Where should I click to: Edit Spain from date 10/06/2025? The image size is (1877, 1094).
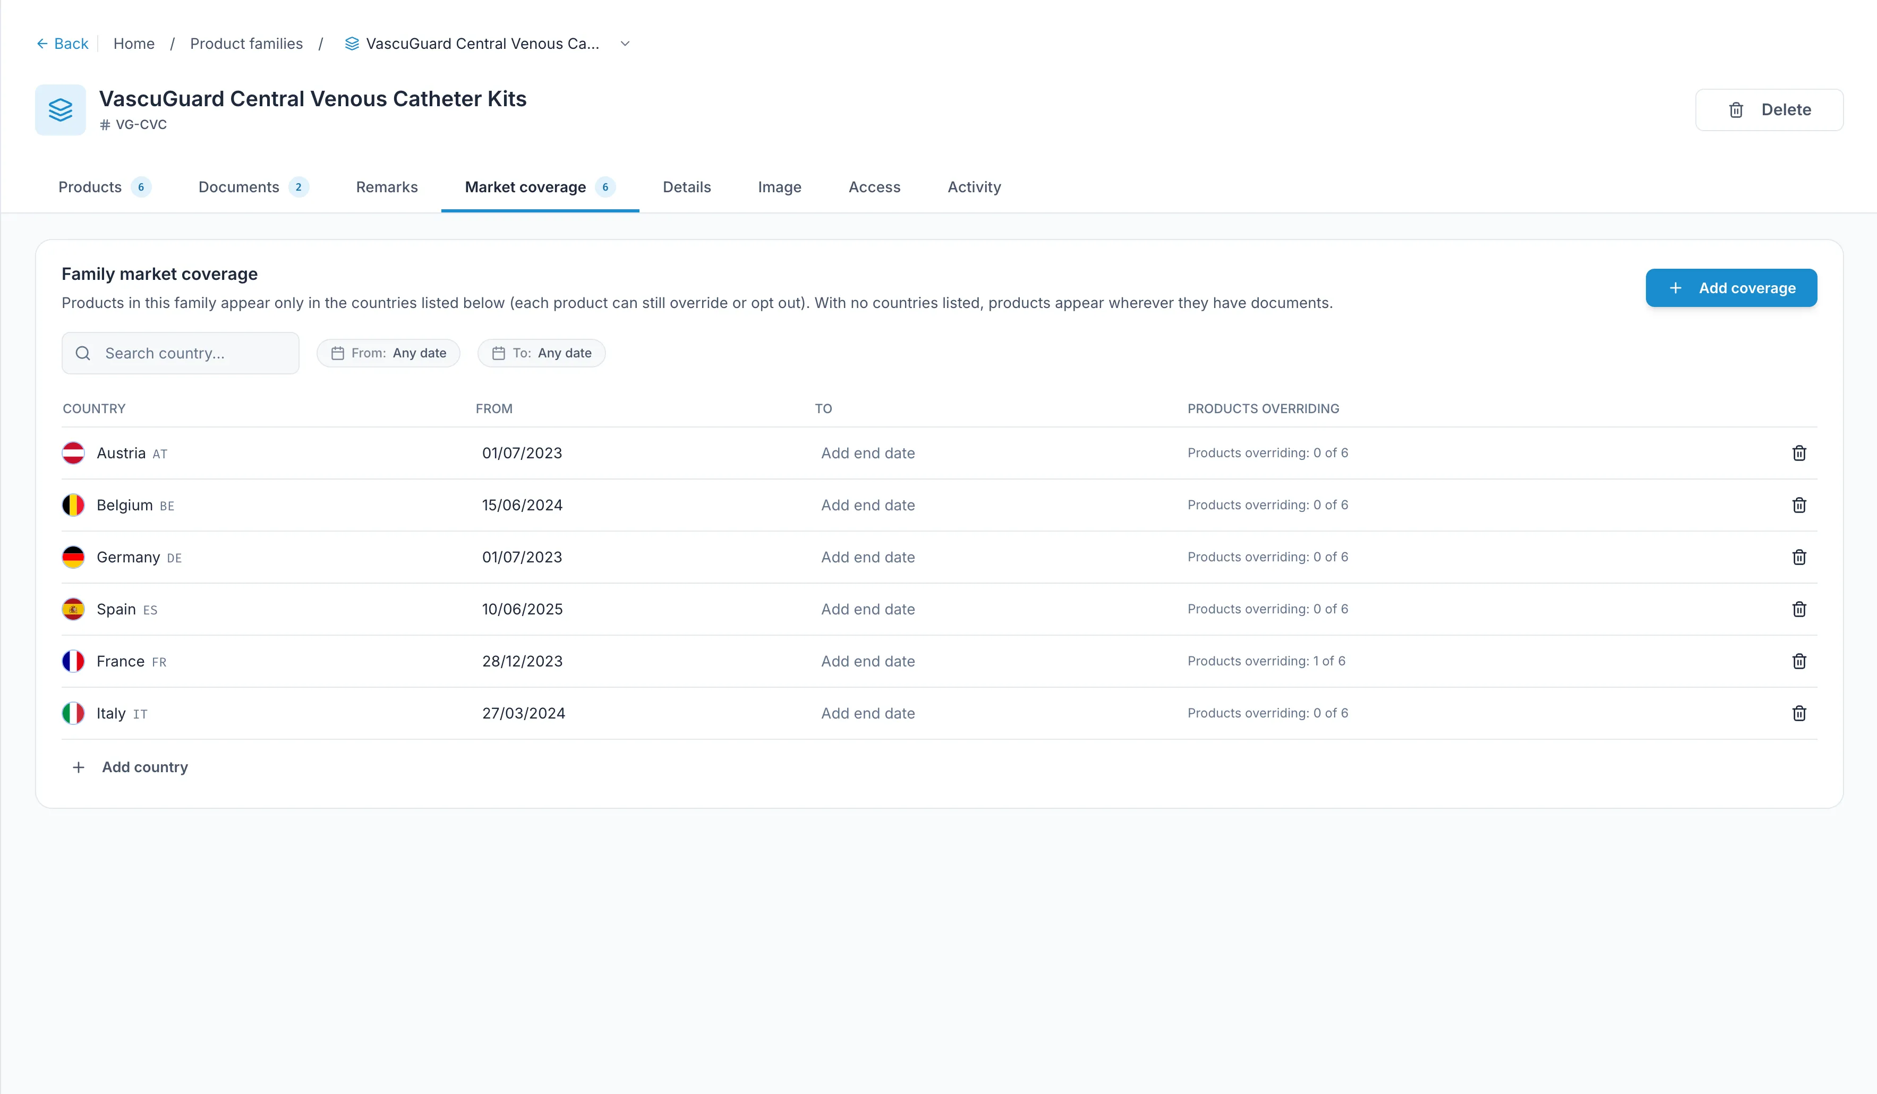pyautogui.click(x=522, y=609)
